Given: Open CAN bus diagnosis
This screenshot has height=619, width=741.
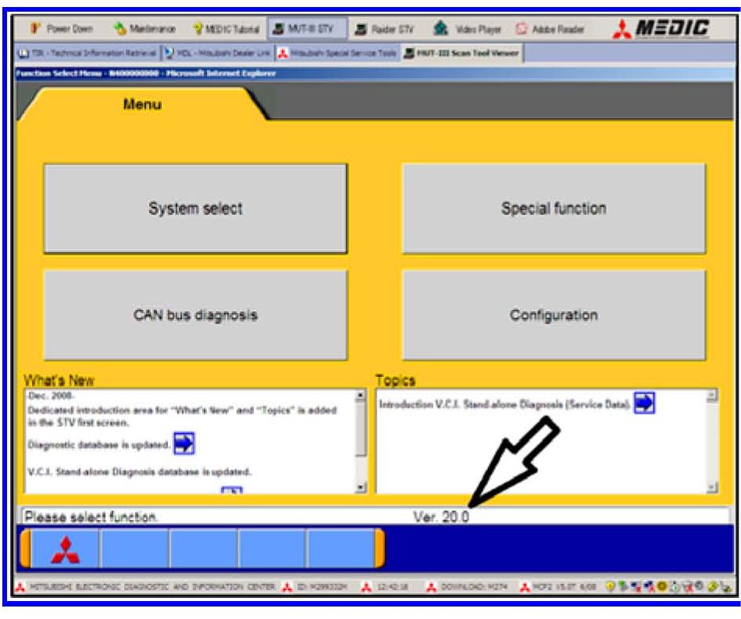Looking at the screenshot, I should click(x=194, y=315).
